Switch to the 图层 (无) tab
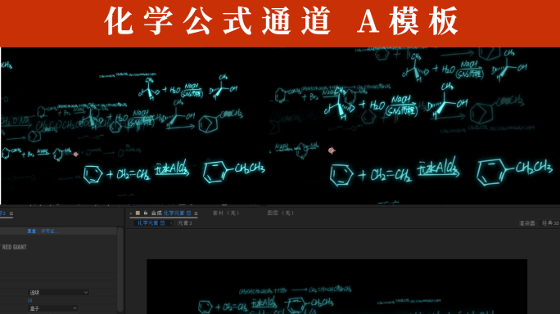Image resolution: width=560 pixels, height=314 pixels. (x=280, y=213)
